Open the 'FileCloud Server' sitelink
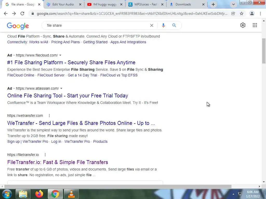 51,75
